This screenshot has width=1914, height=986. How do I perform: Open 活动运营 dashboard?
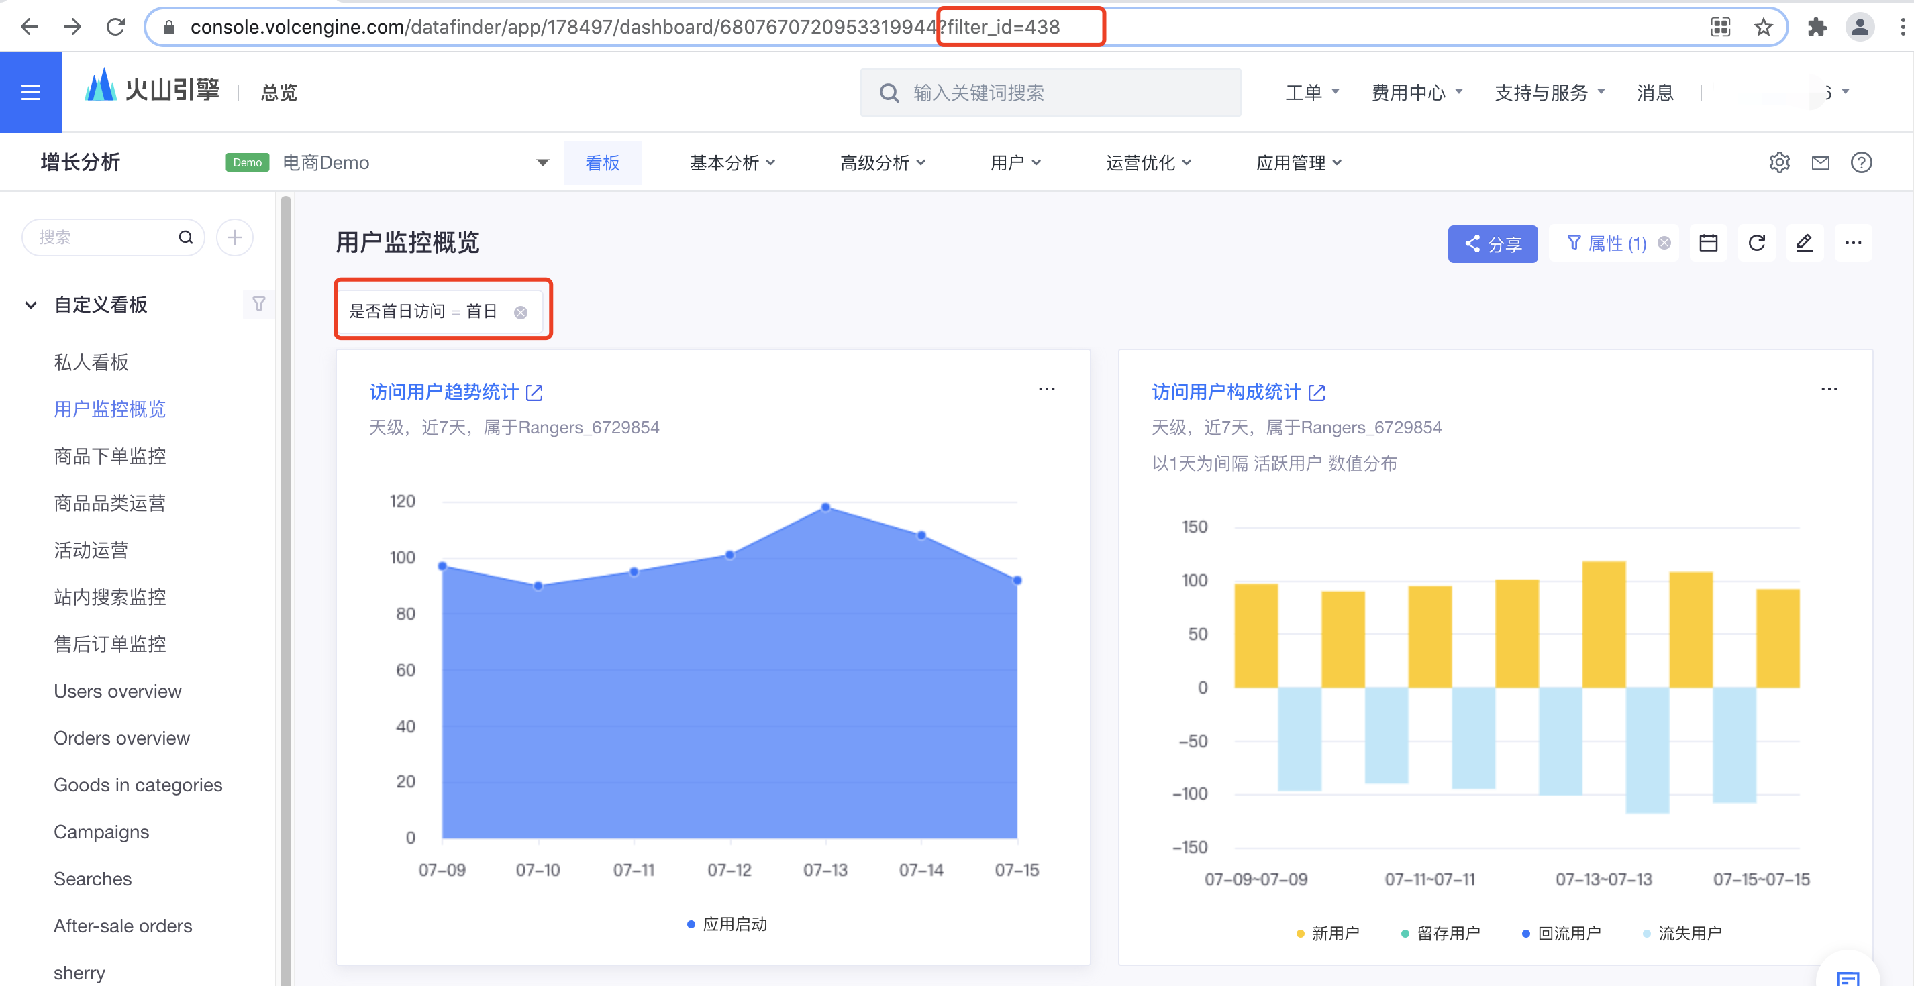[x=91, y=549]
